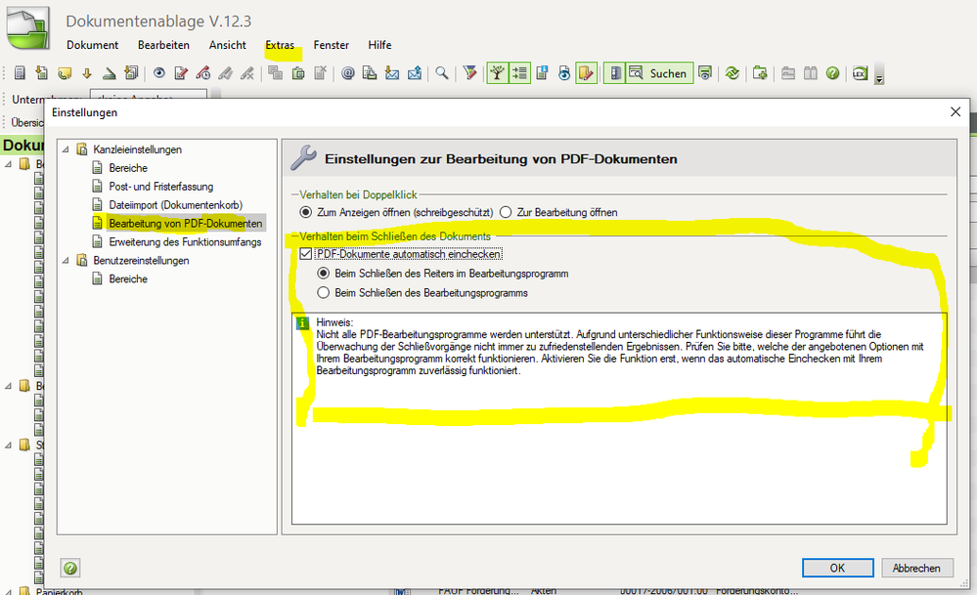This screenshot has width=977, height=595.
Task: Click the green refresh arrows icon
Action: 732,73
